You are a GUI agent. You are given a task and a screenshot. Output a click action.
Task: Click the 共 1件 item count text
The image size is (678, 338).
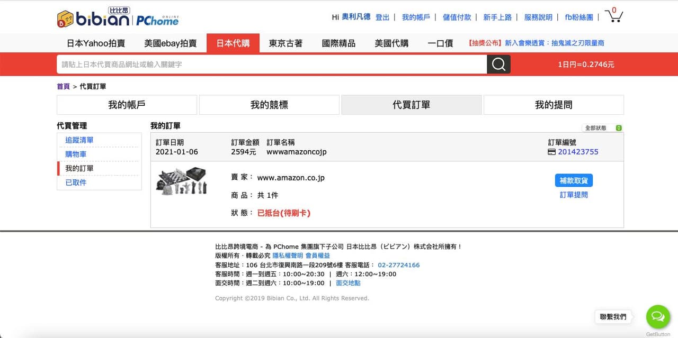(x=267, y=195)
